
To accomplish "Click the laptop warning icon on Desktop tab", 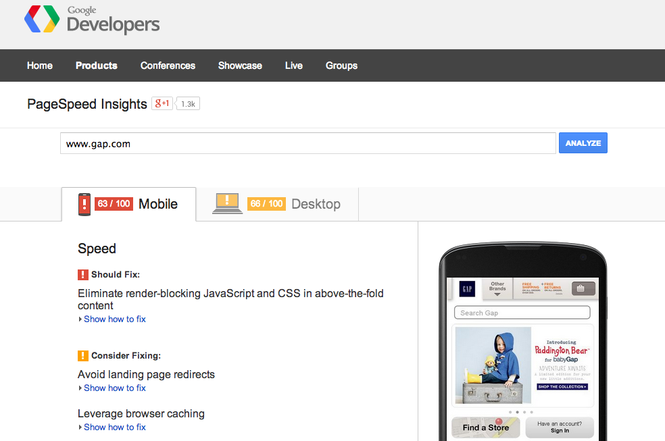I will click(x=227, y=204).
